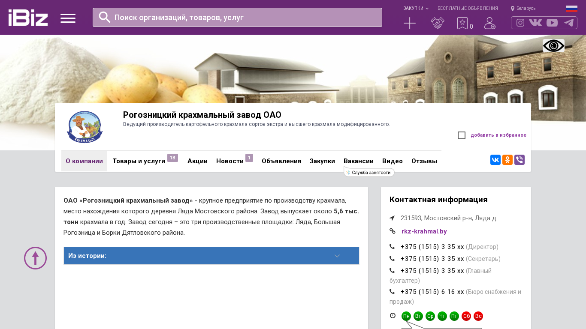
Task: Reveal the Секретарь phone number
Action: (x=432, y=259)
